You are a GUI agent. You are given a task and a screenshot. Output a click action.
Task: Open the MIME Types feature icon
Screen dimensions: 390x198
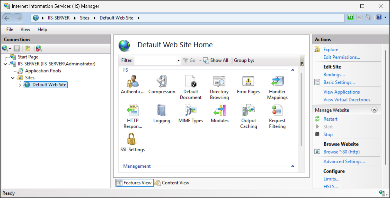191,110
